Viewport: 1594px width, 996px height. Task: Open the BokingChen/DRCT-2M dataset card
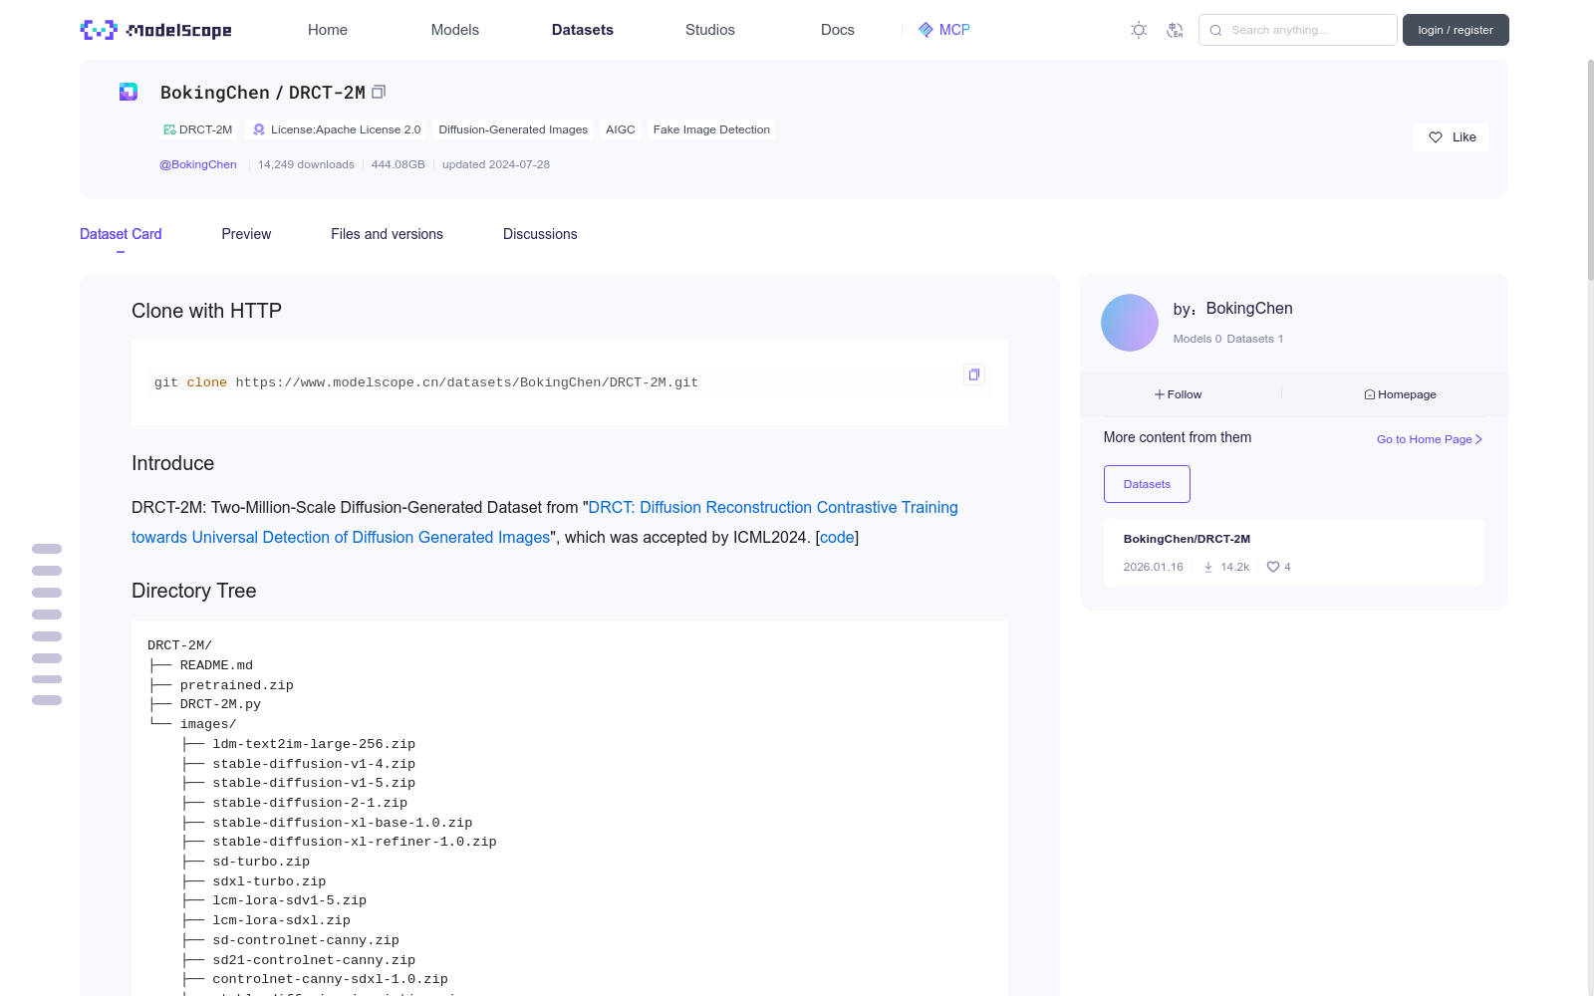point(1294,553)
